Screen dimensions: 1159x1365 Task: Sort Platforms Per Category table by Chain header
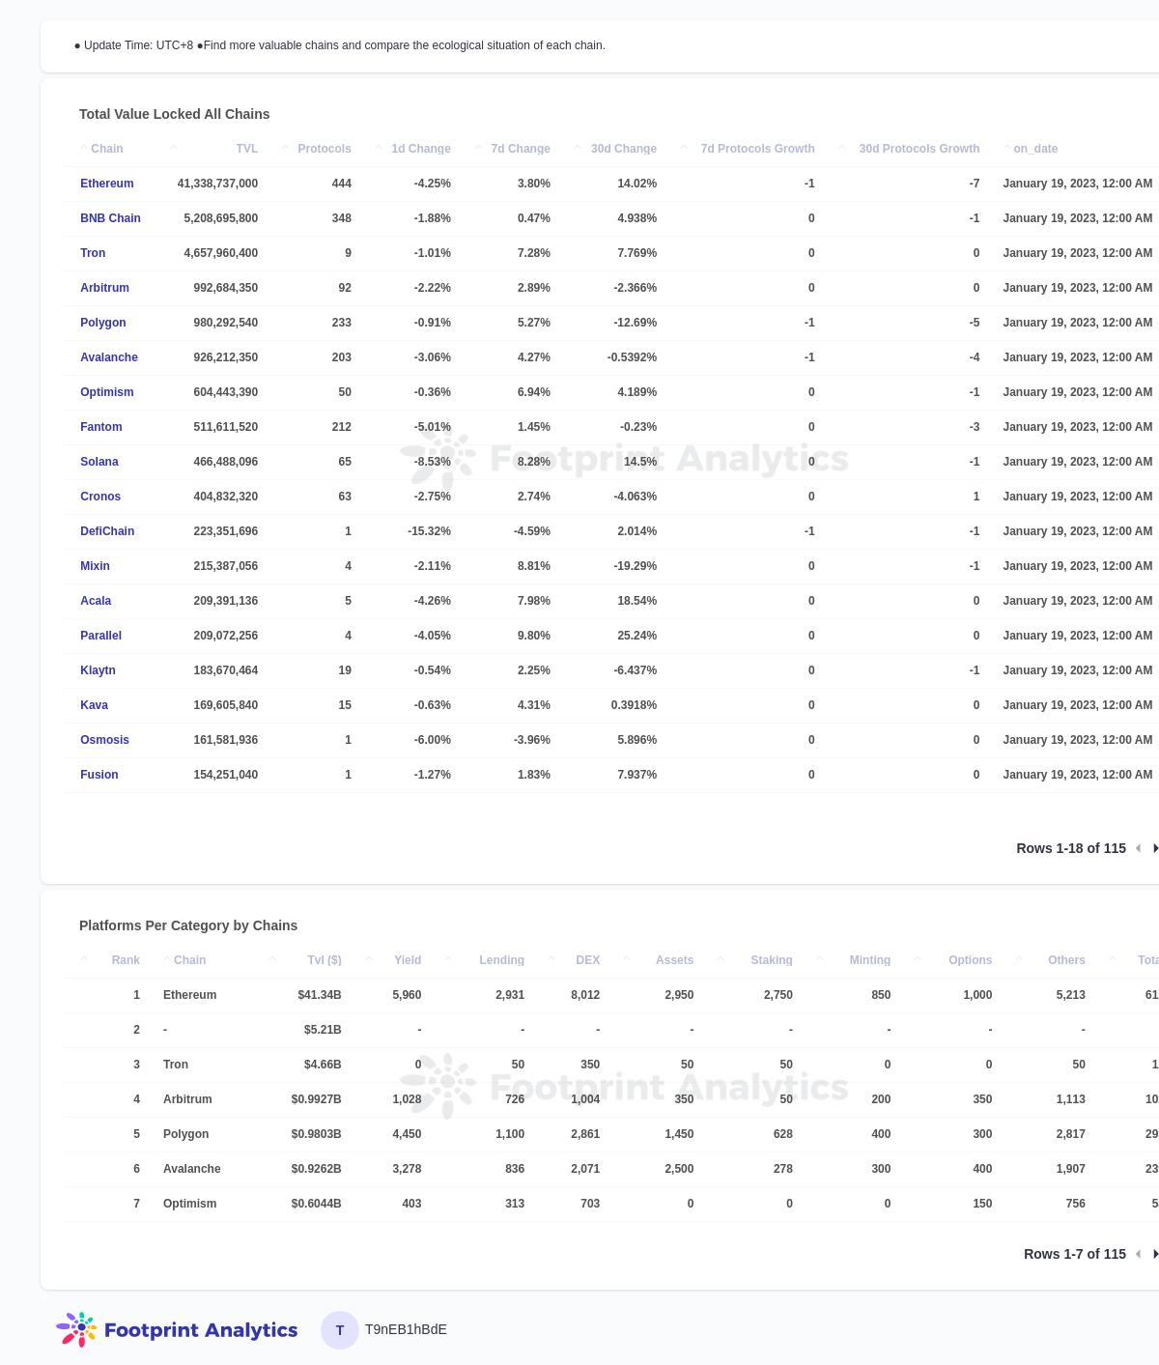[x=189, y=960]
